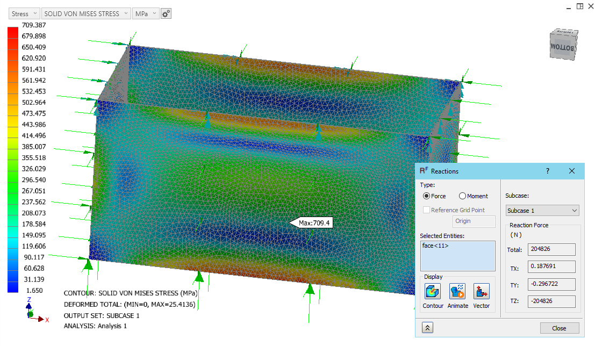Open help from the Reactions dialog
This screenshot has width=595, height=346.
point(547,171)
